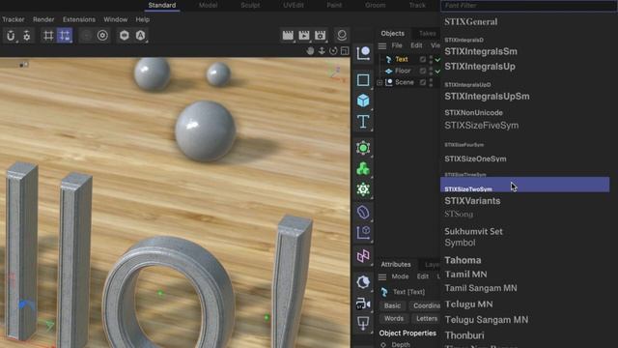Select the purple capsule deformer icon

[363, 213]
